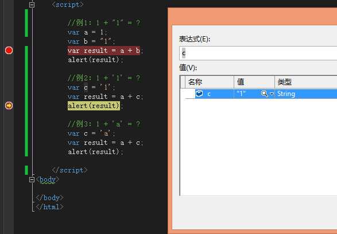Click the 类型 column header
Viewport: 337px width, 234px height.
pyautogui.click(x=306, y=82)
